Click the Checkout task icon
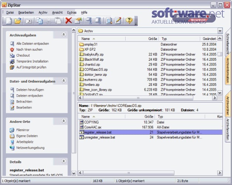 (12, 55)
